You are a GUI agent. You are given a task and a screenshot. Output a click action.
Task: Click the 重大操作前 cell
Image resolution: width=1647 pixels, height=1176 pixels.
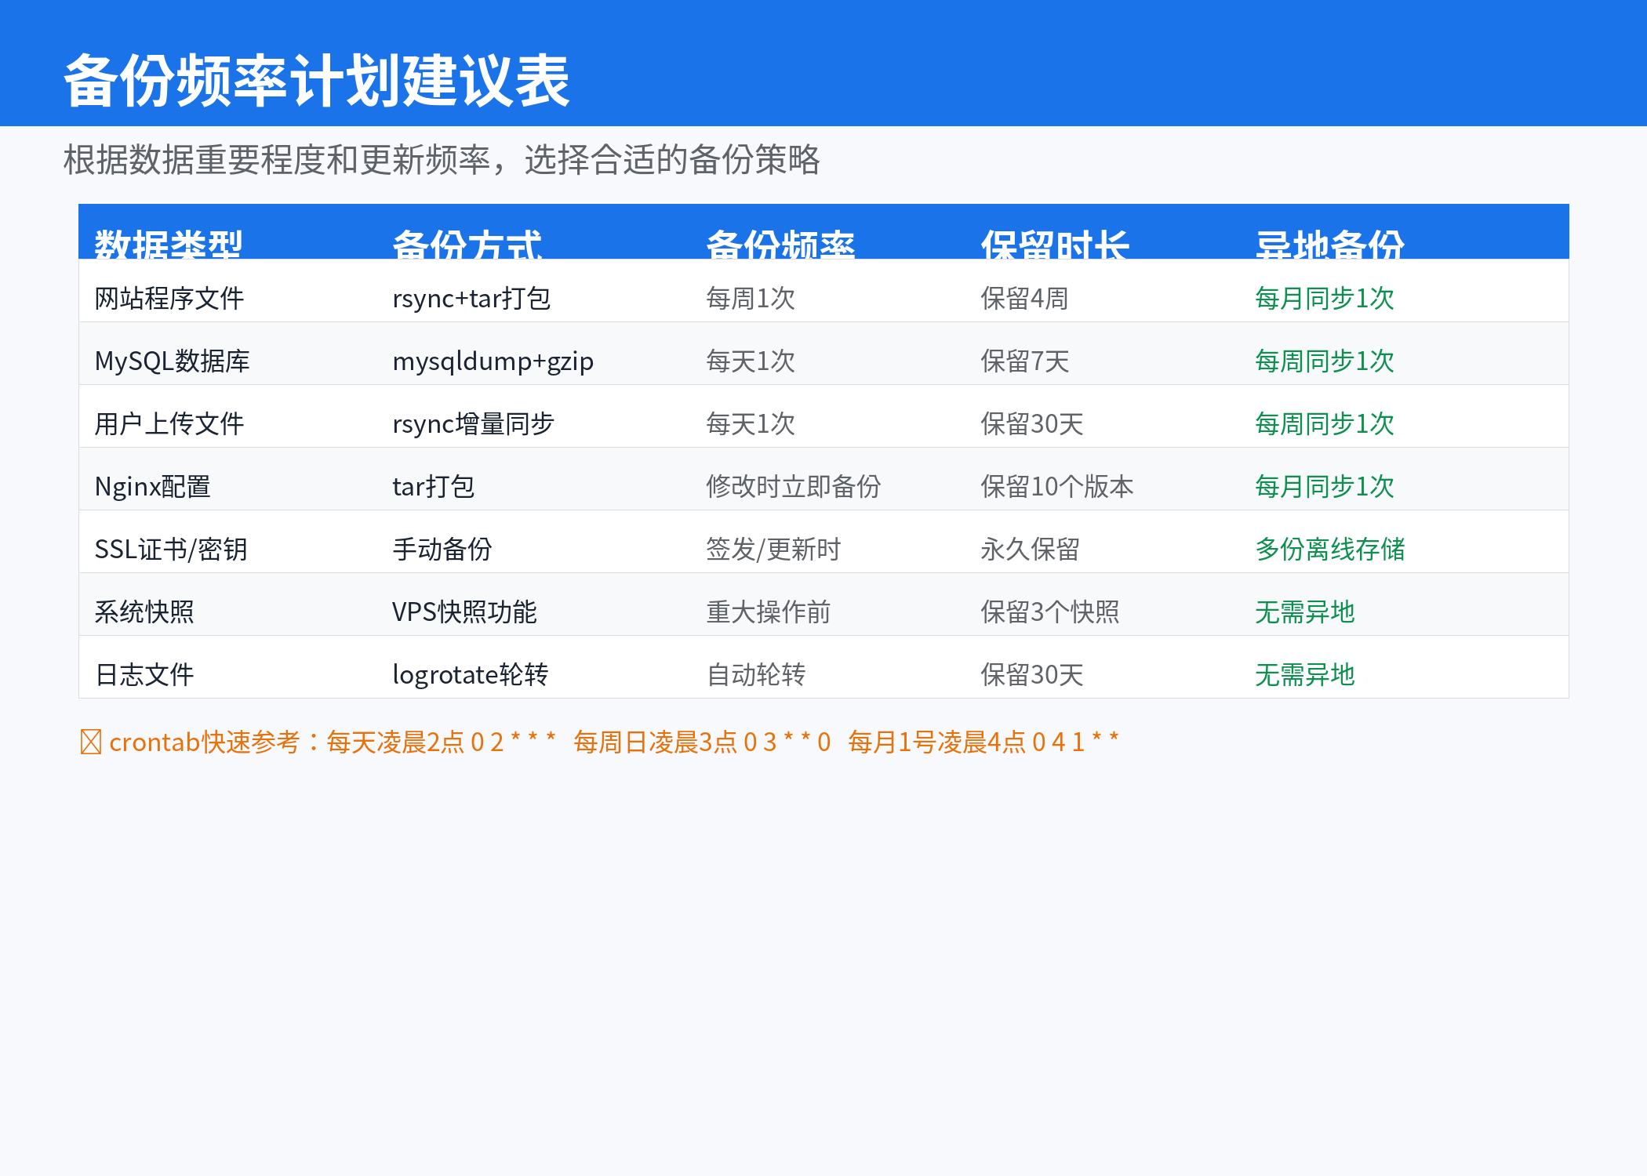[x=768, y=612]
